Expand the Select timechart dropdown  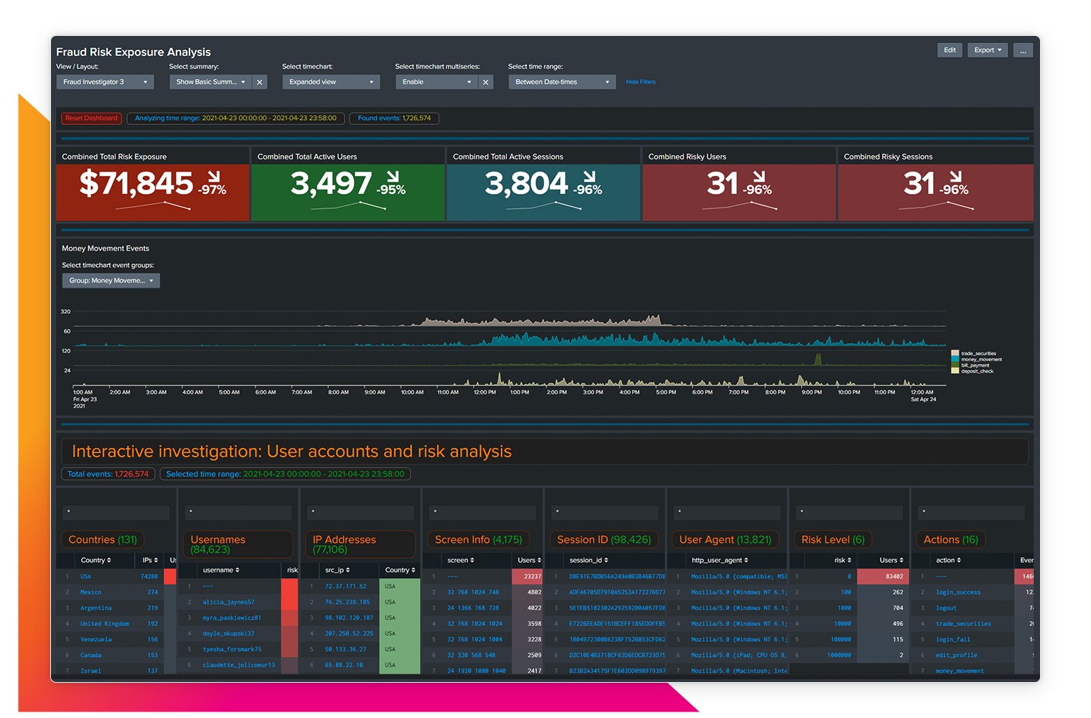coord(331,83)
